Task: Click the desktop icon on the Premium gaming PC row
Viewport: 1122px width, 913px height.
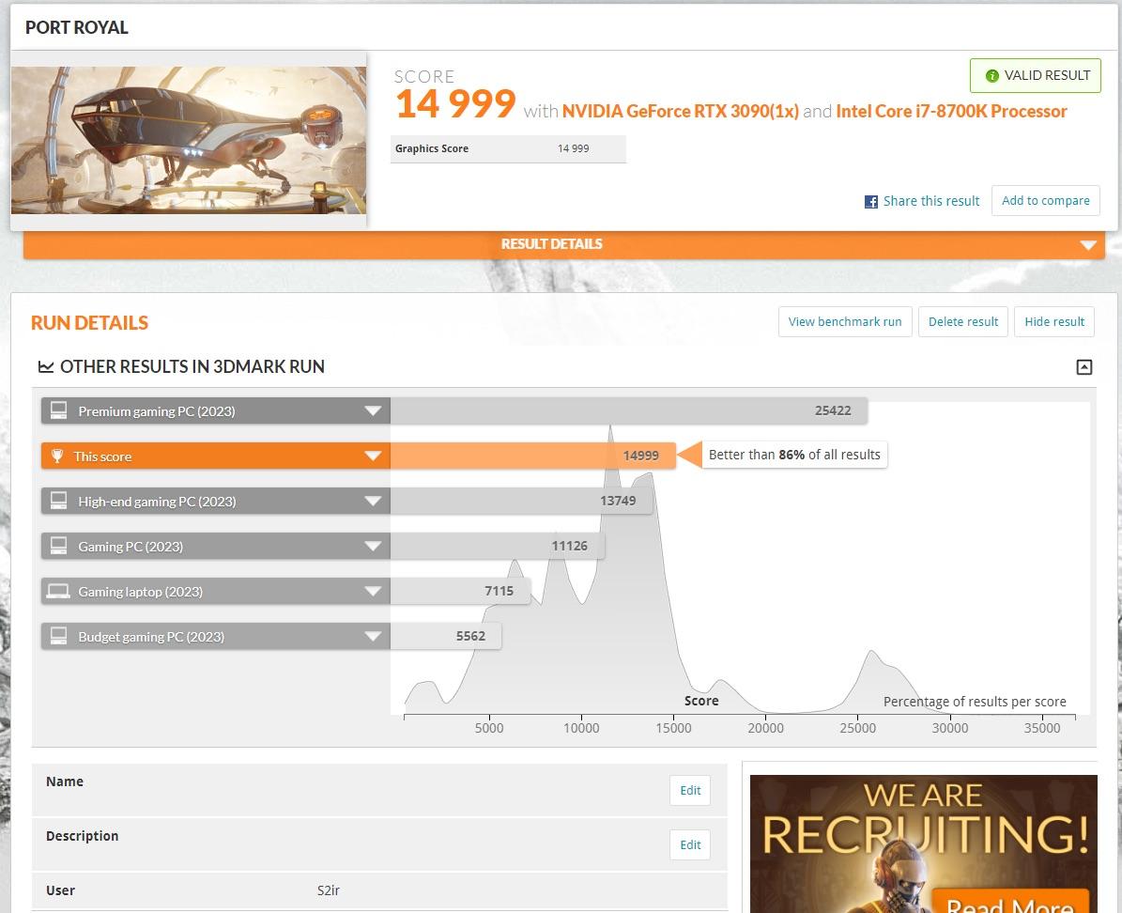Action: (x=58, y=410)
